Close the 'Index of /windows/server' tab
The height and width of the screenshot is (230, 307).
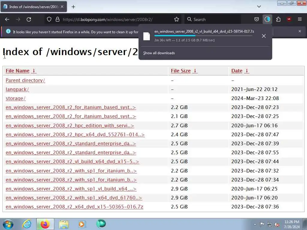point(62,7)
